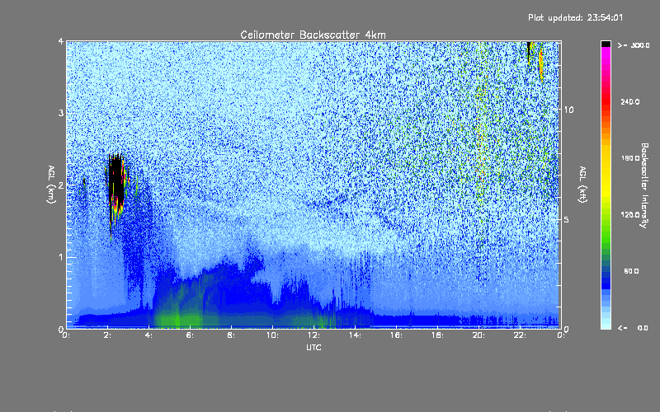660x412 pixels.
Task: Select the 'Ceilometer Backscatter 4km' plot title
Action: (313, 35)
